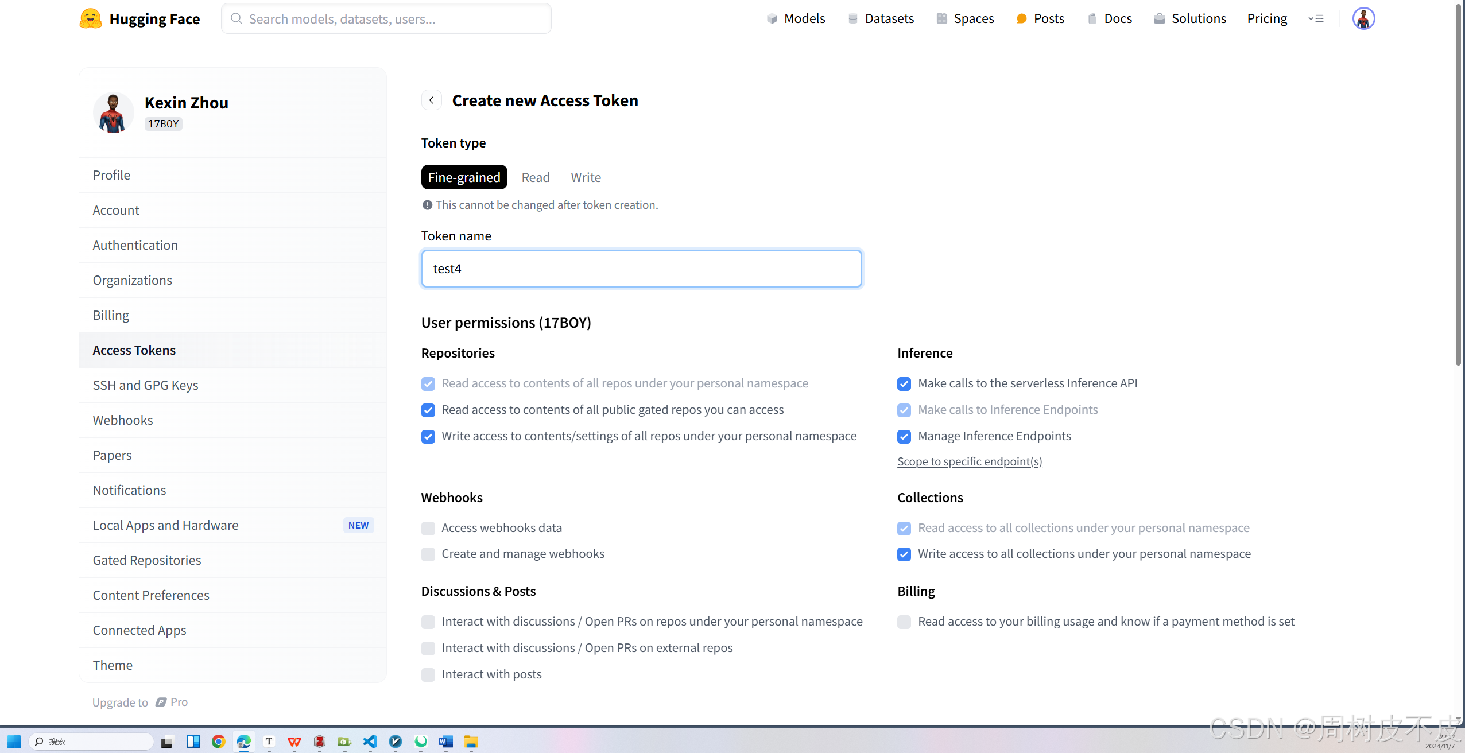Viewport: 1465px width, 753px height.
Task: Click the Spaces icon in navbar
Action: pos(941,19)
